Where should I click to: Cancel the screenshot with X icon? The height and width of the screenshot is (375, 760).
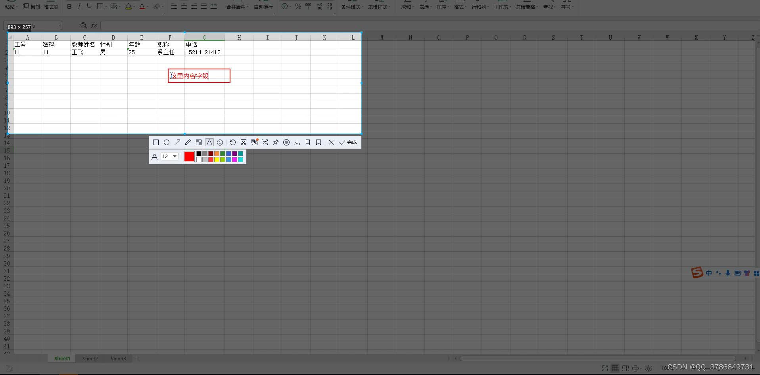point(331,142)
